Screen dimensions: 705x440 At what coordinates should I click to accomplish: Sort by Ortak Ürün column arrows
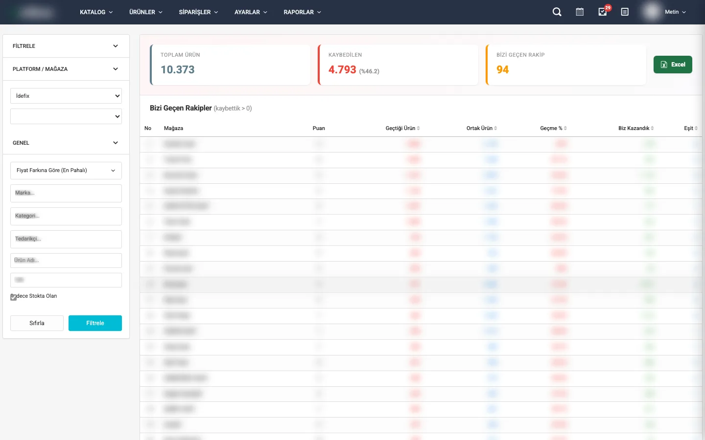click(495, 129)
